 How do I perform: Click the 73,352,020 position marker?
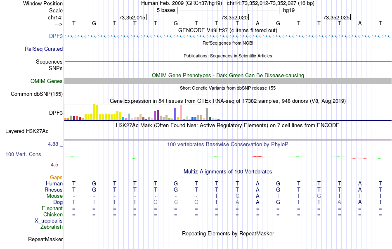pyautogui.click(x=234, y=17)
